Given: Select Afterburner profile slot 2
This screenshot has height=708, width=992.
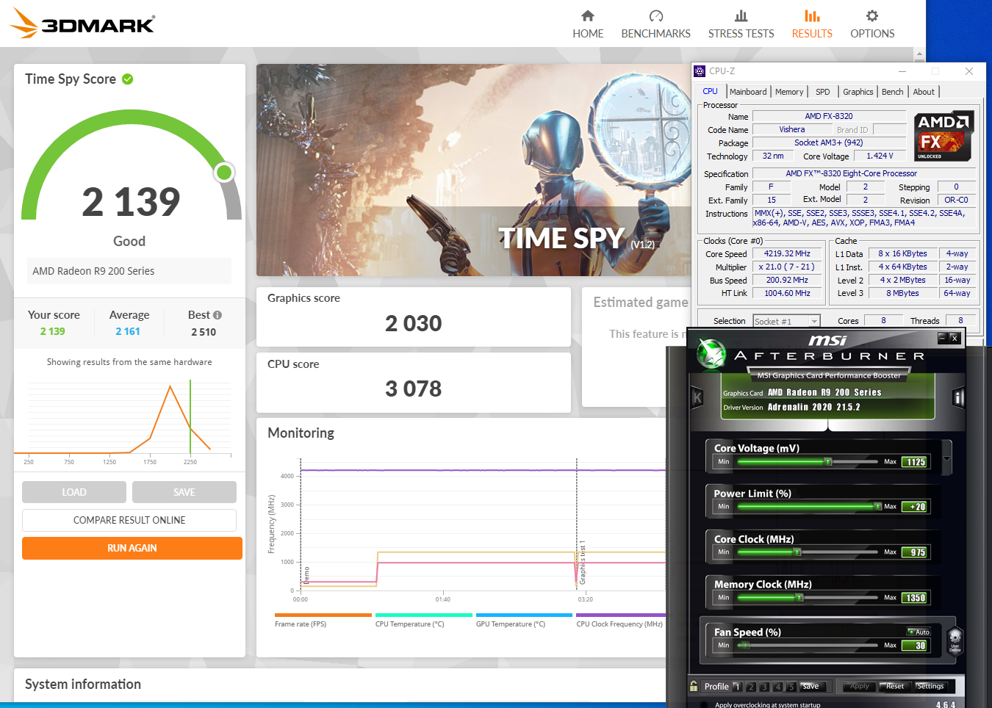Looking at the screenshot, I should (751, 687).
